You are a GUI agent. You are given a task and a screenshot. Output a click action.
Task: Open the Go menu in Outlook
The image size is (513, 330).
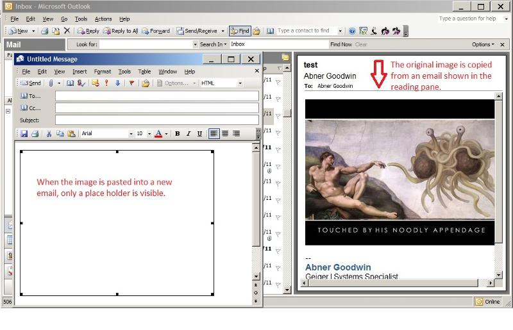[x=64, y=19]
